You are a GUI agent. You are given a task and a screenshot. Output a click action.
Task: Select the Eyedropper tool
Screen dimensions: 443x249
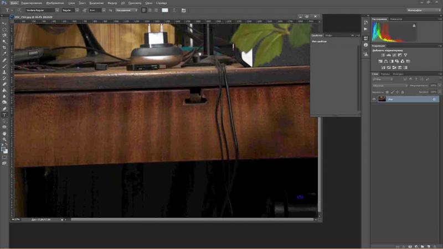point(4,54)
